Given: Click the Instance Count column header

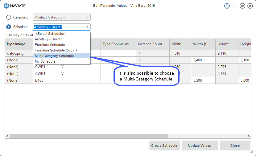Looking at the screenshot, I should click(153, 44).
